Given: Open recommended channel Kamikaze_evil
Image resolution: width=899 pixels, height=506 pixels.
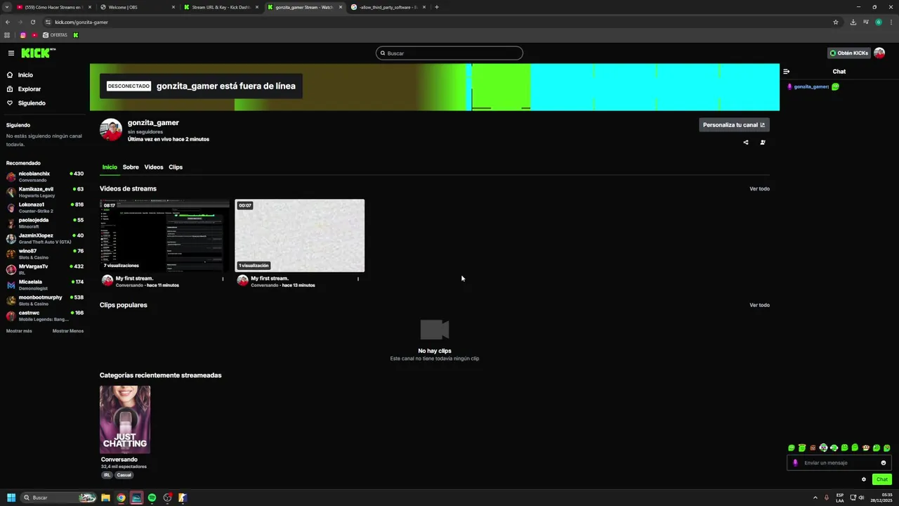Looking at the screenshot, I should pos(45,192).
